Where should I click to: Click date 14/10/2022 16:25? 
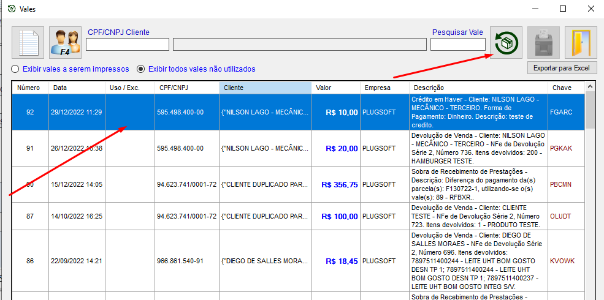pos(76,217)
